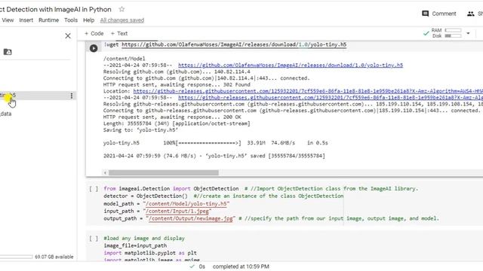Click the notebook title text

tap(56, 10)
